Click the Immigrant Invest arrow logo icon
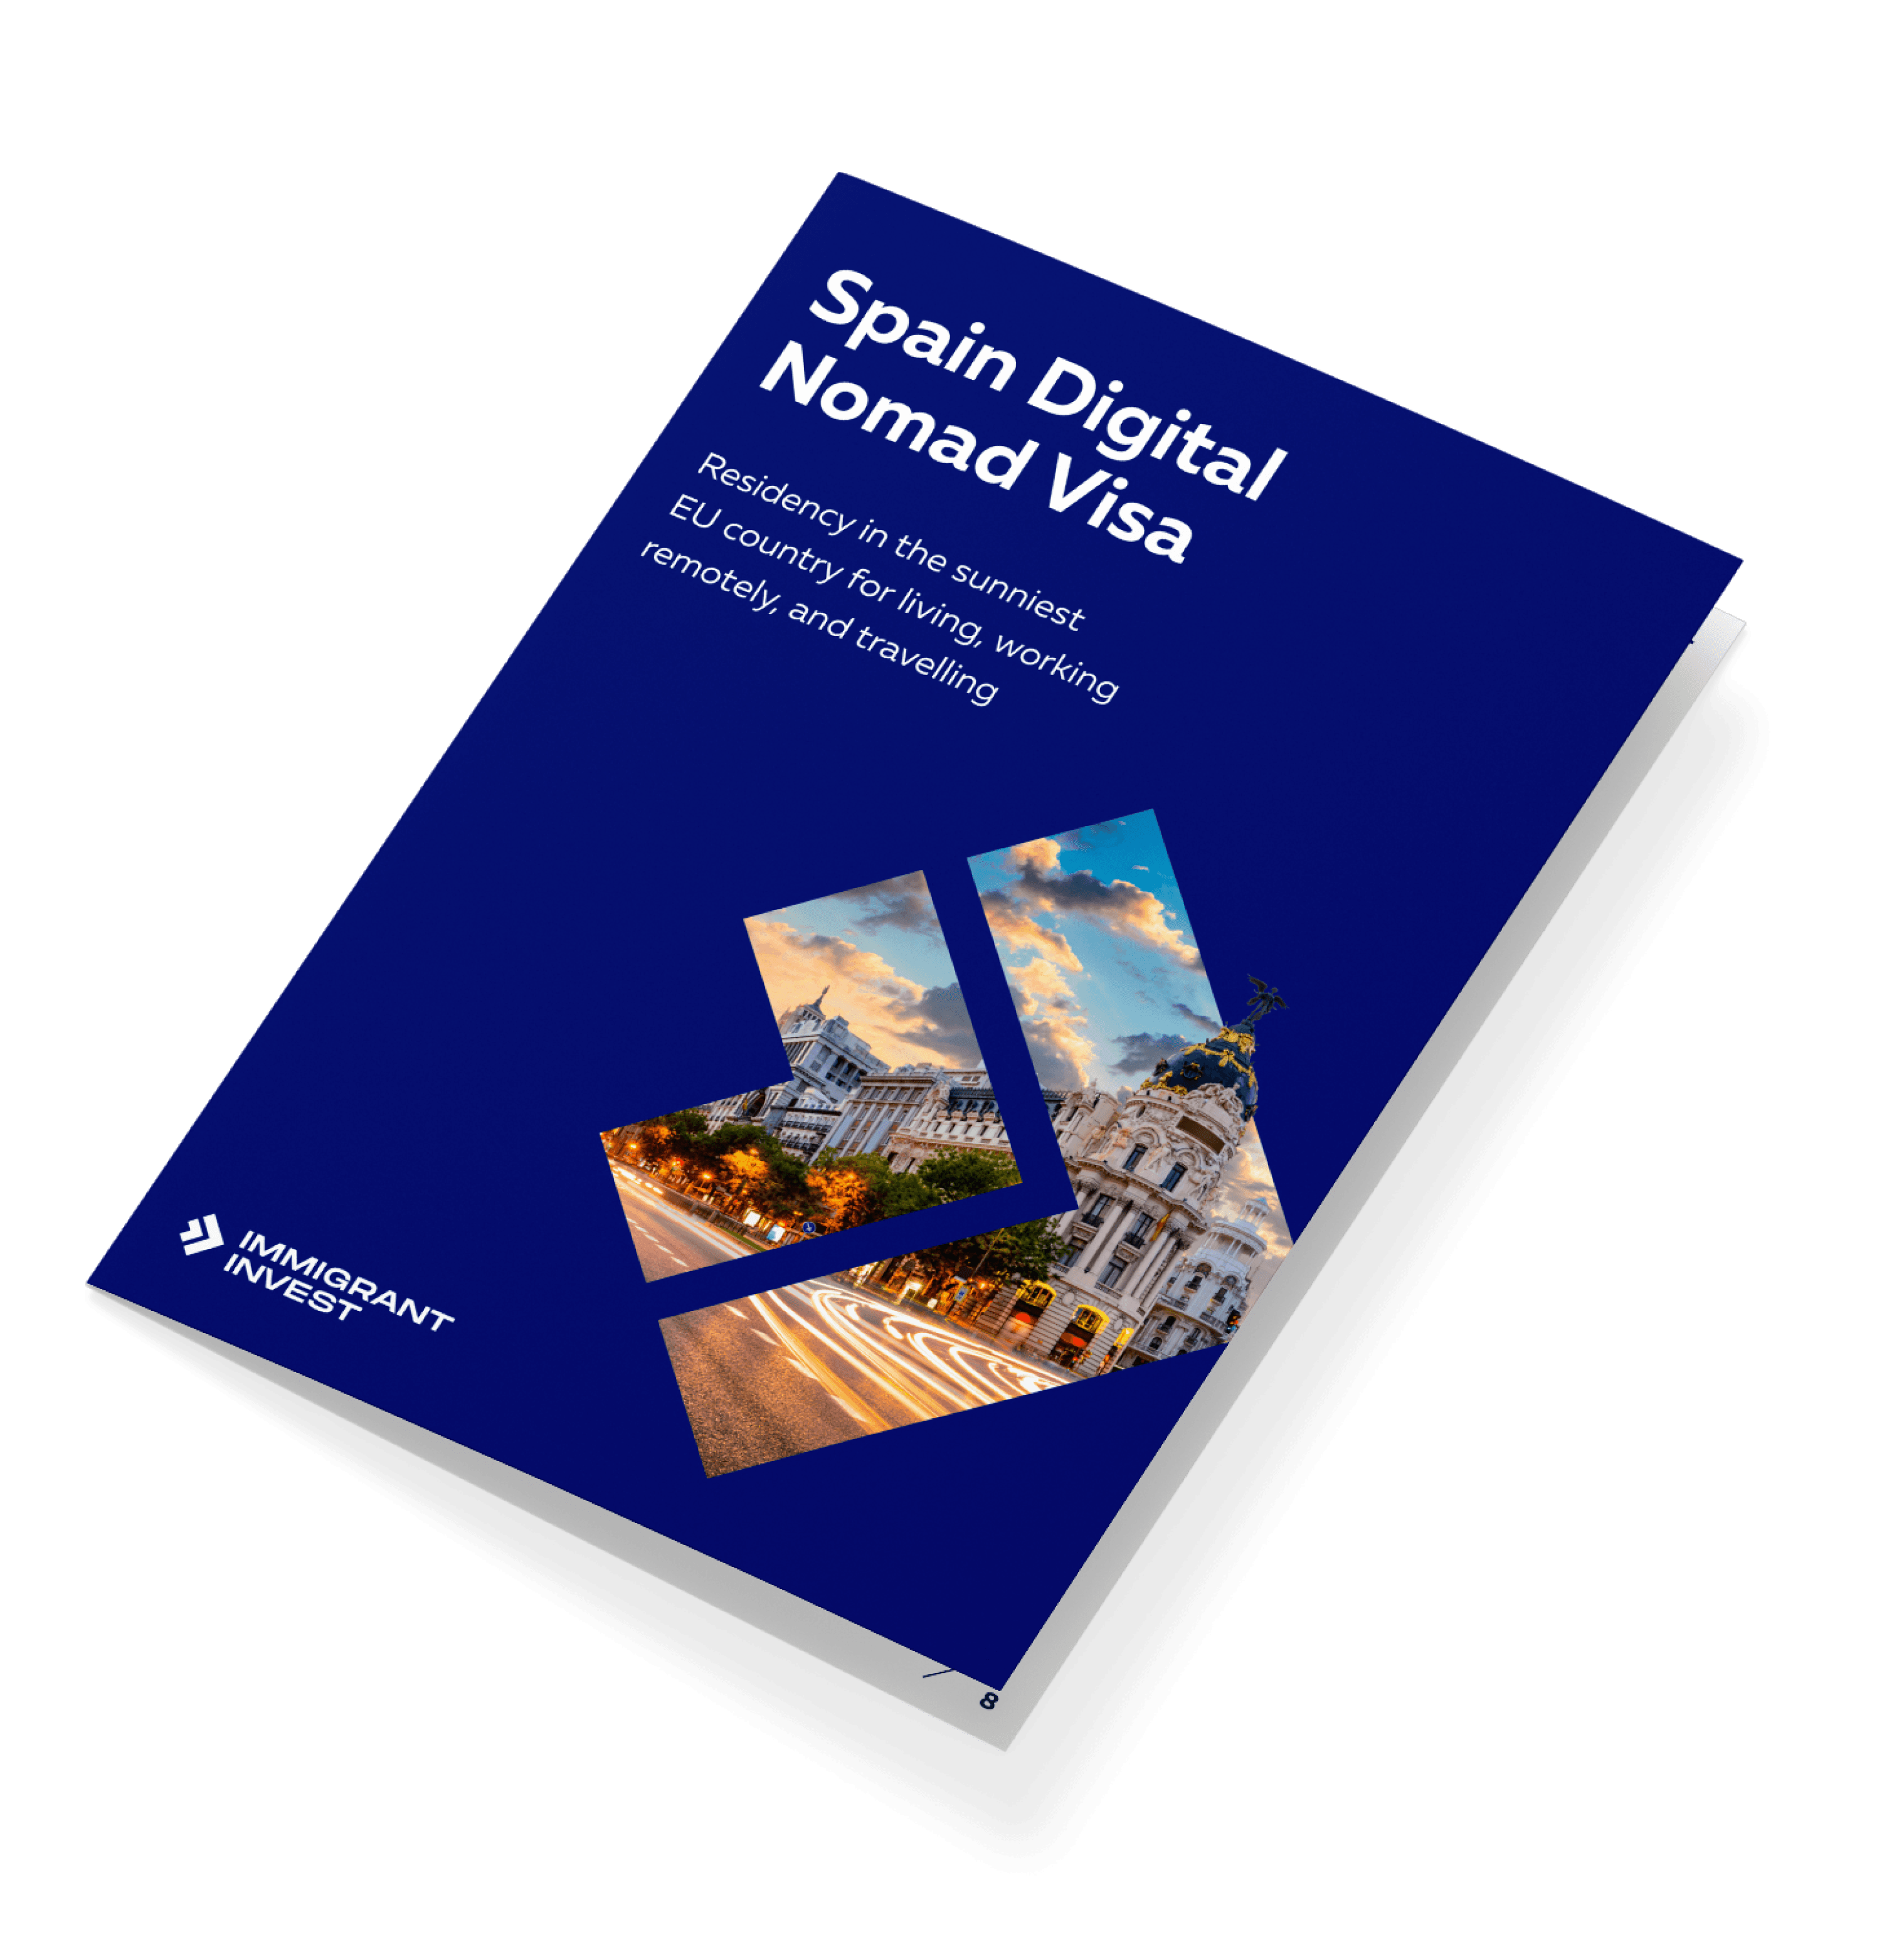This screenshot has width=1904, height=1937. click(x=202, y=1234)
